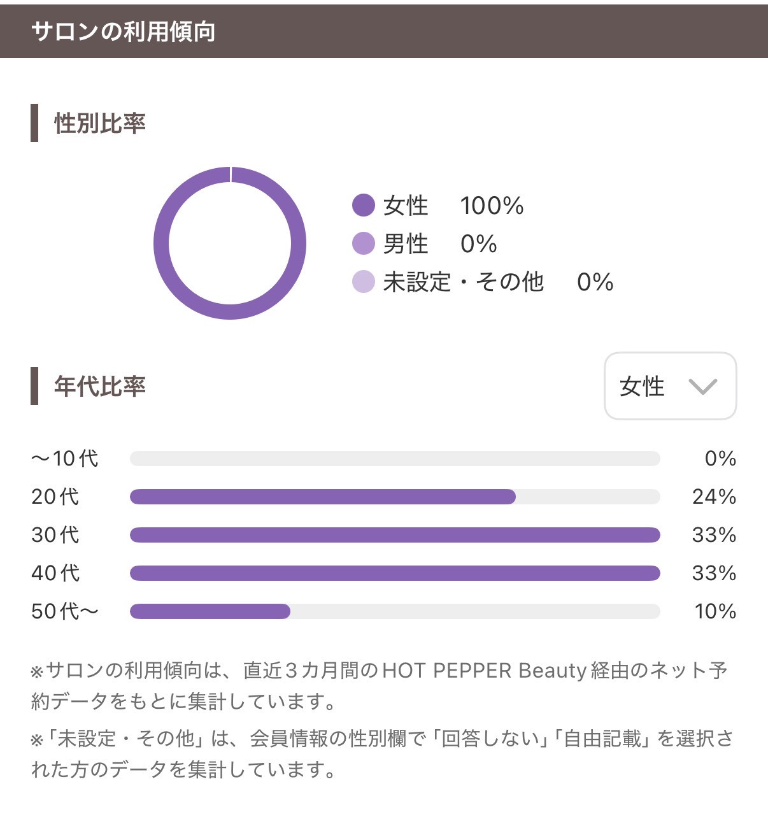This screenshot has height=840, width=768.
Task: Click the medium purple 男性 legend dot
Action: click(363, 244)
